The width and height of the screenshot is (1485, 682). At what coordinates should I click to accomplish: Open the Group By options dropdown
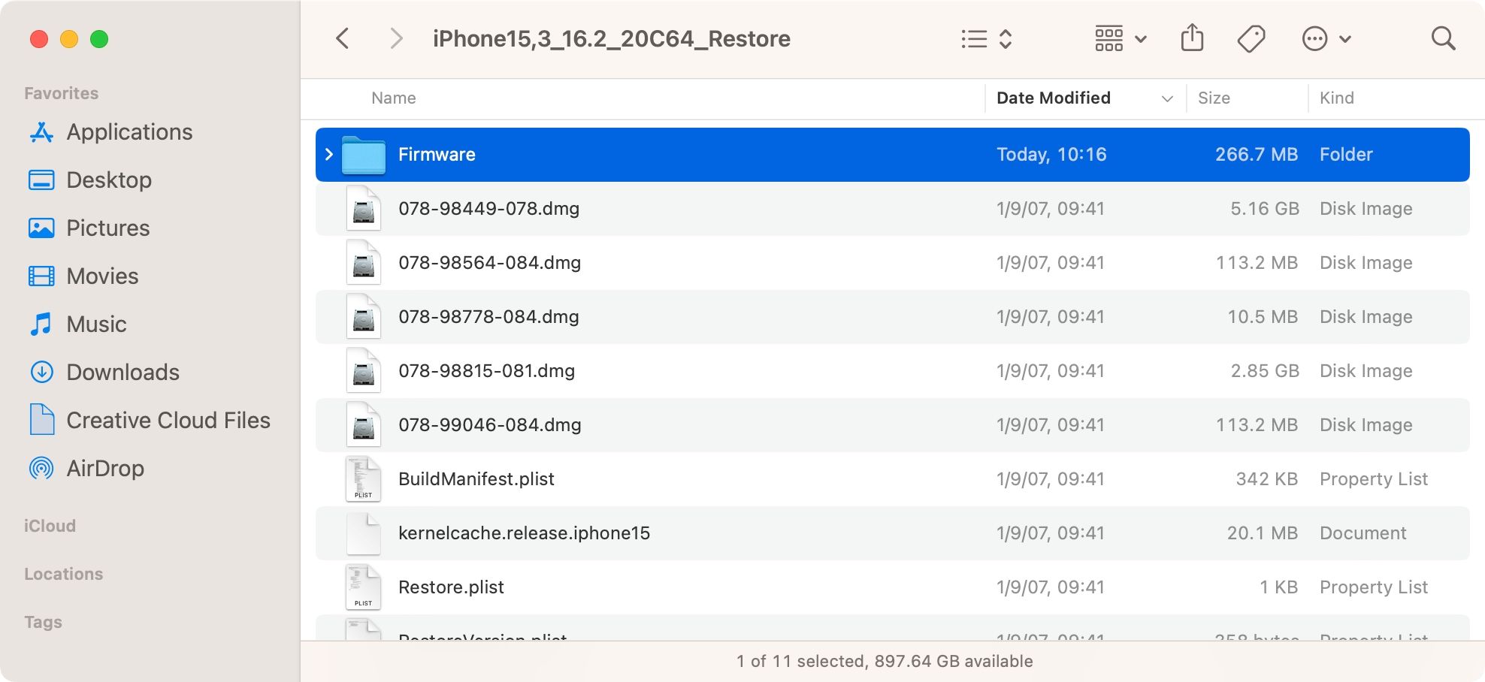pos(1120,38)
